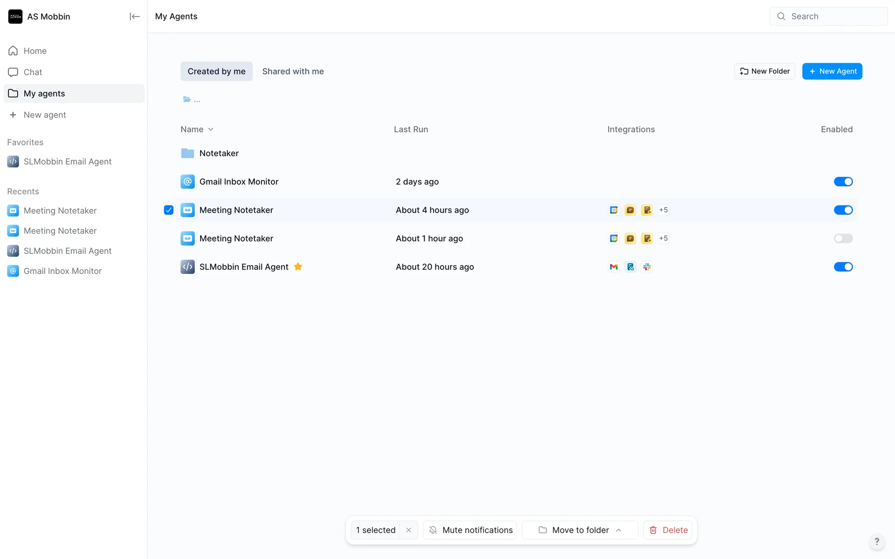Click the gold star next to SLMobbin Email Agent

[298, 266]
